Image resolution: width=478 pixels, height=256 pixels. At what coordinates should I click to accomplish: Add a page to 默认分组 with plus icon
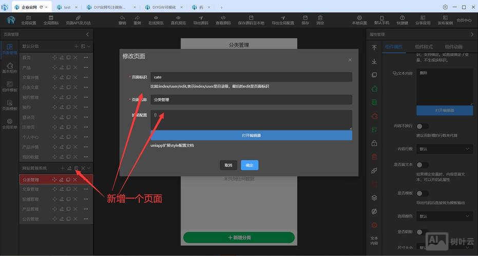click(76, 47)
